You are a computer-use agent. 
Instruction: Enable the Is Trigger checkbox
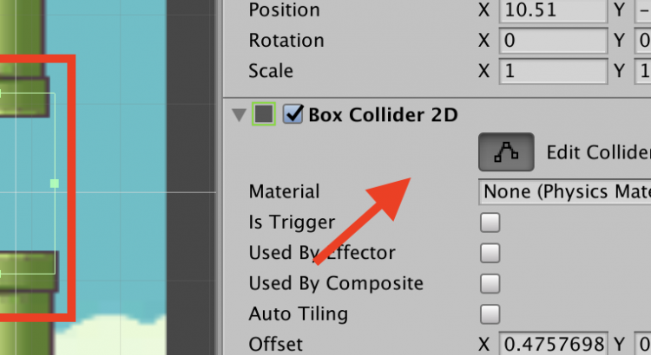point(490,223)
